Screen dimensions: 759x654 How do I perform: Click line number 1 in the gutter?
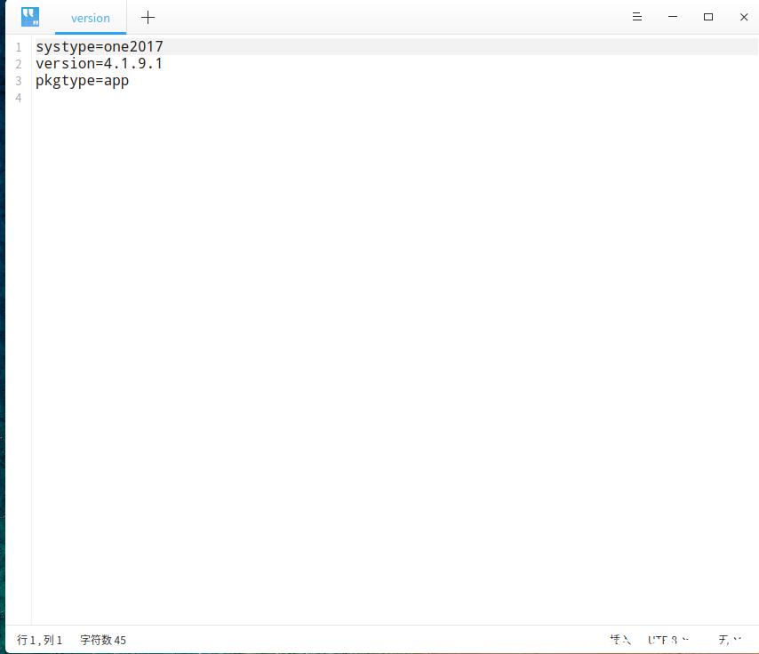(19, 47)
